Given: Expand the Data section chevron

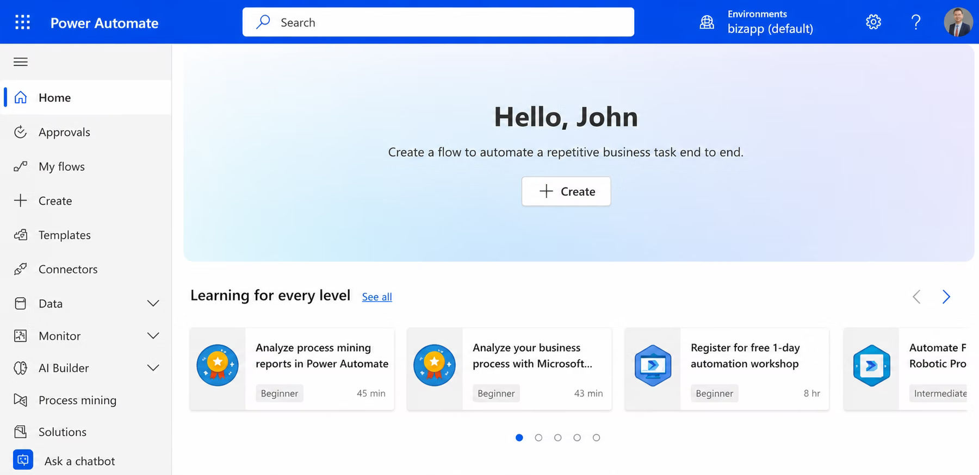Looking at the screenshot, I should coord(153,303).
